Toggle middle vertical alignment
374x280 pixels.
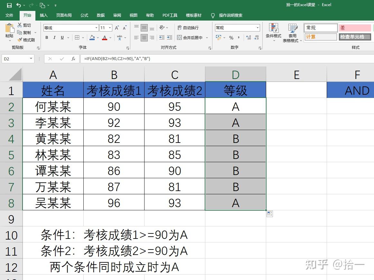click(x=144, y=28)
